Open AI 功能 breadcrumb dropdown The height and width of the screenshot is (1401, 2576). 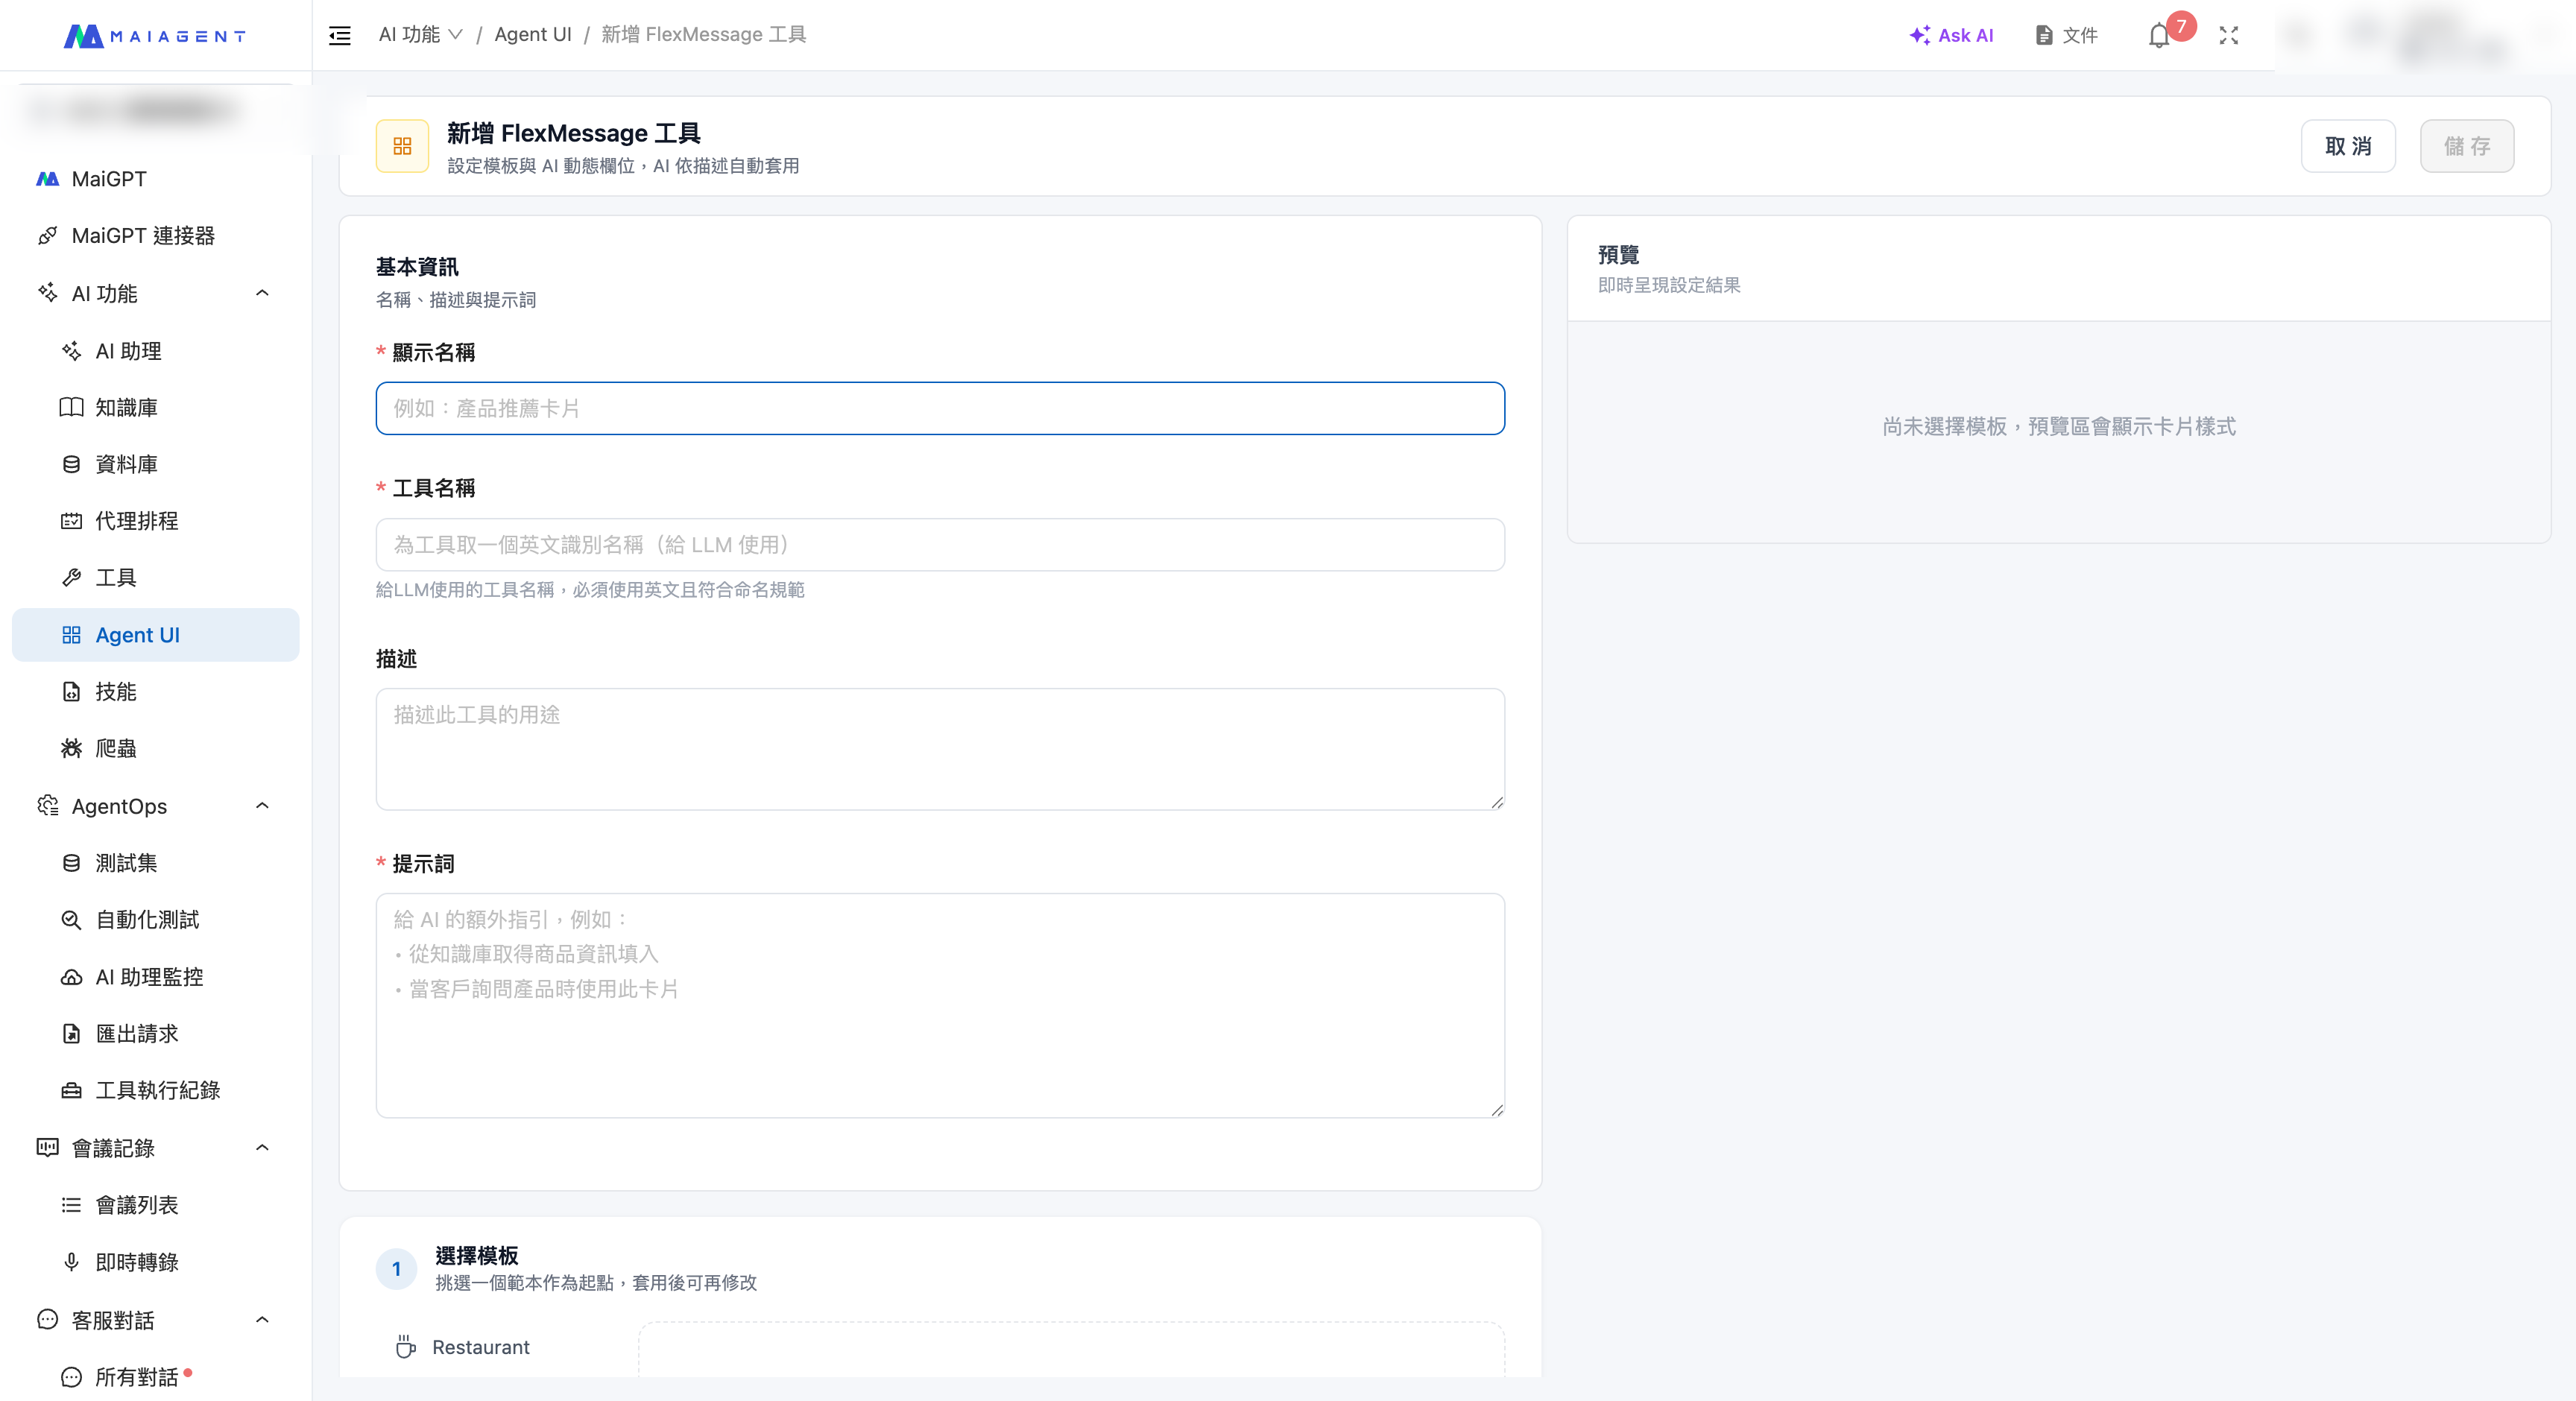click(x=420, y=35)
